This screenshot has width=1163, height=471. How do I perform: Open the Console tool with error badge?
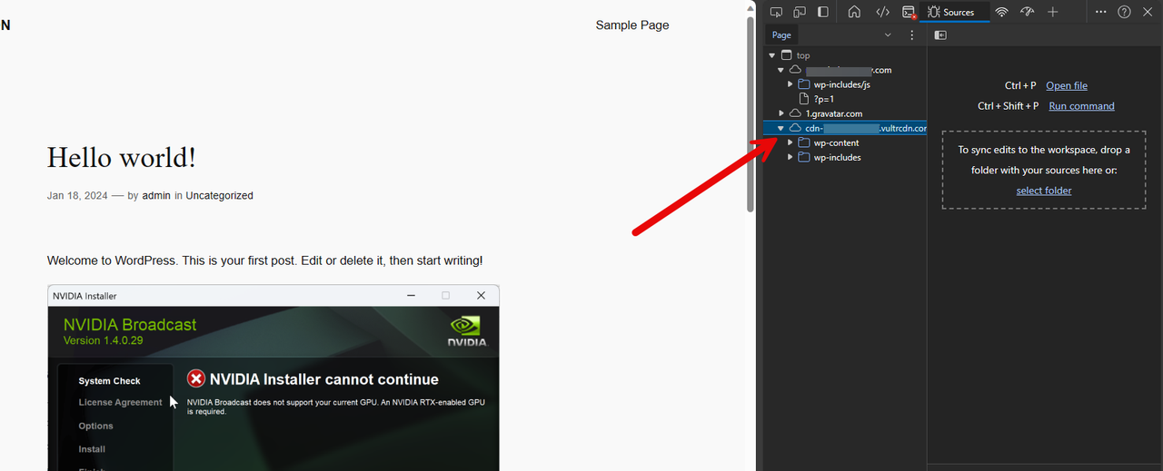click(x=909, y=12)
